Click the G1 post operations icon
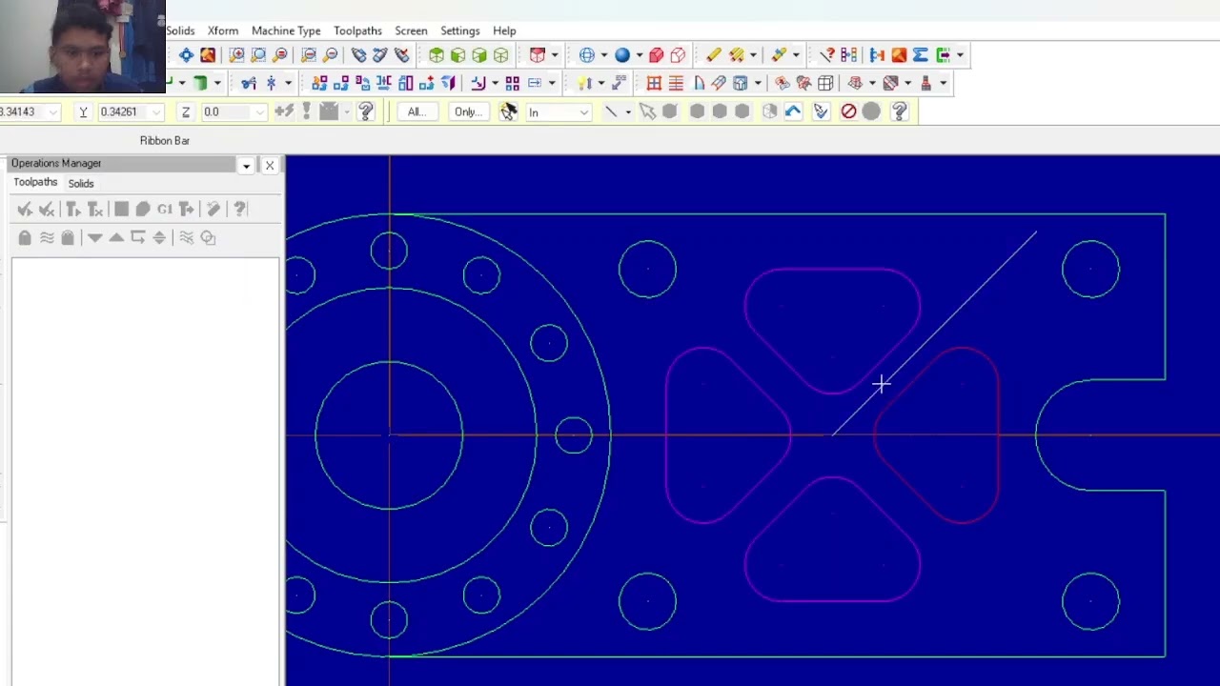This screenshot has height=686, width=1220. [x=165, y=209]
